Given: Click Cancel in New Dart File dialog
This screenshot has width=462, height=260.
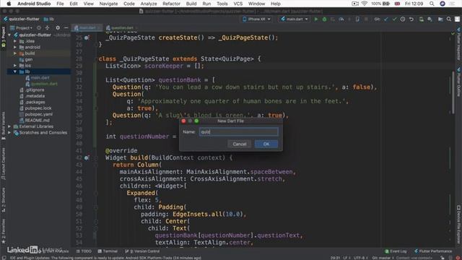Looking at the screenshot, I should pos(239,144).
